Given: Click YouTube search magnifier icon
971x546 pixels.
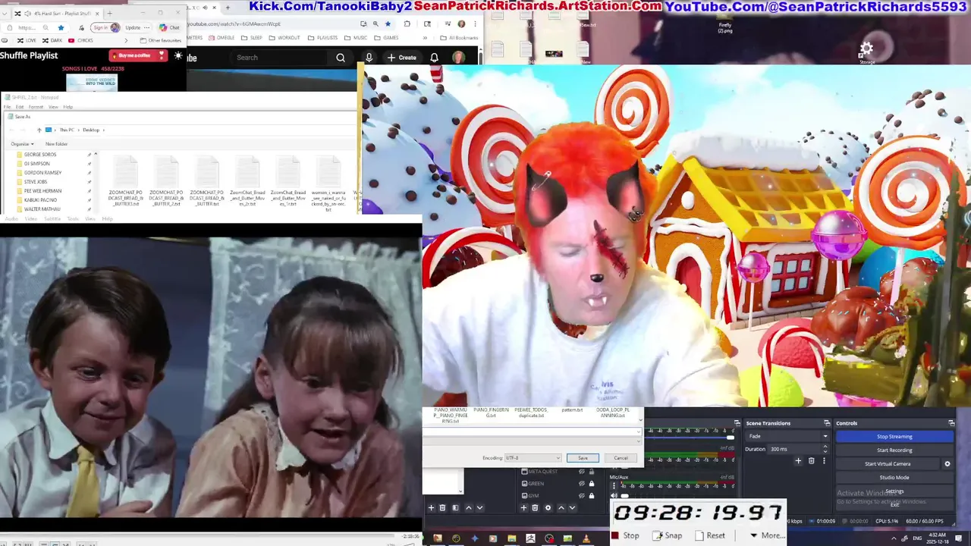Looking at the screenshot, I should 341,58.
